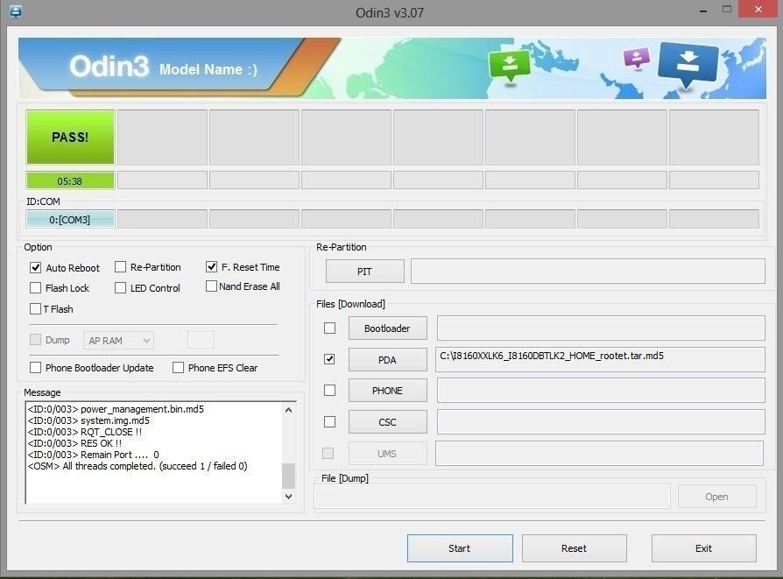Uncheck the checkbox beside the PDA button
783x579 pixels.
(x=329, y=359)
